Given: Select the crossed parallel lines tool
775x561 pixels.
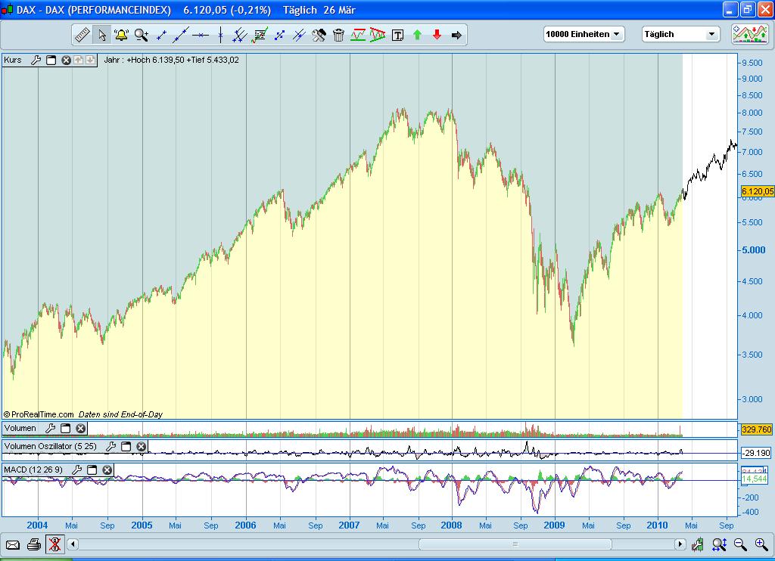Looking at the screenshot, I should pos(299,35).
